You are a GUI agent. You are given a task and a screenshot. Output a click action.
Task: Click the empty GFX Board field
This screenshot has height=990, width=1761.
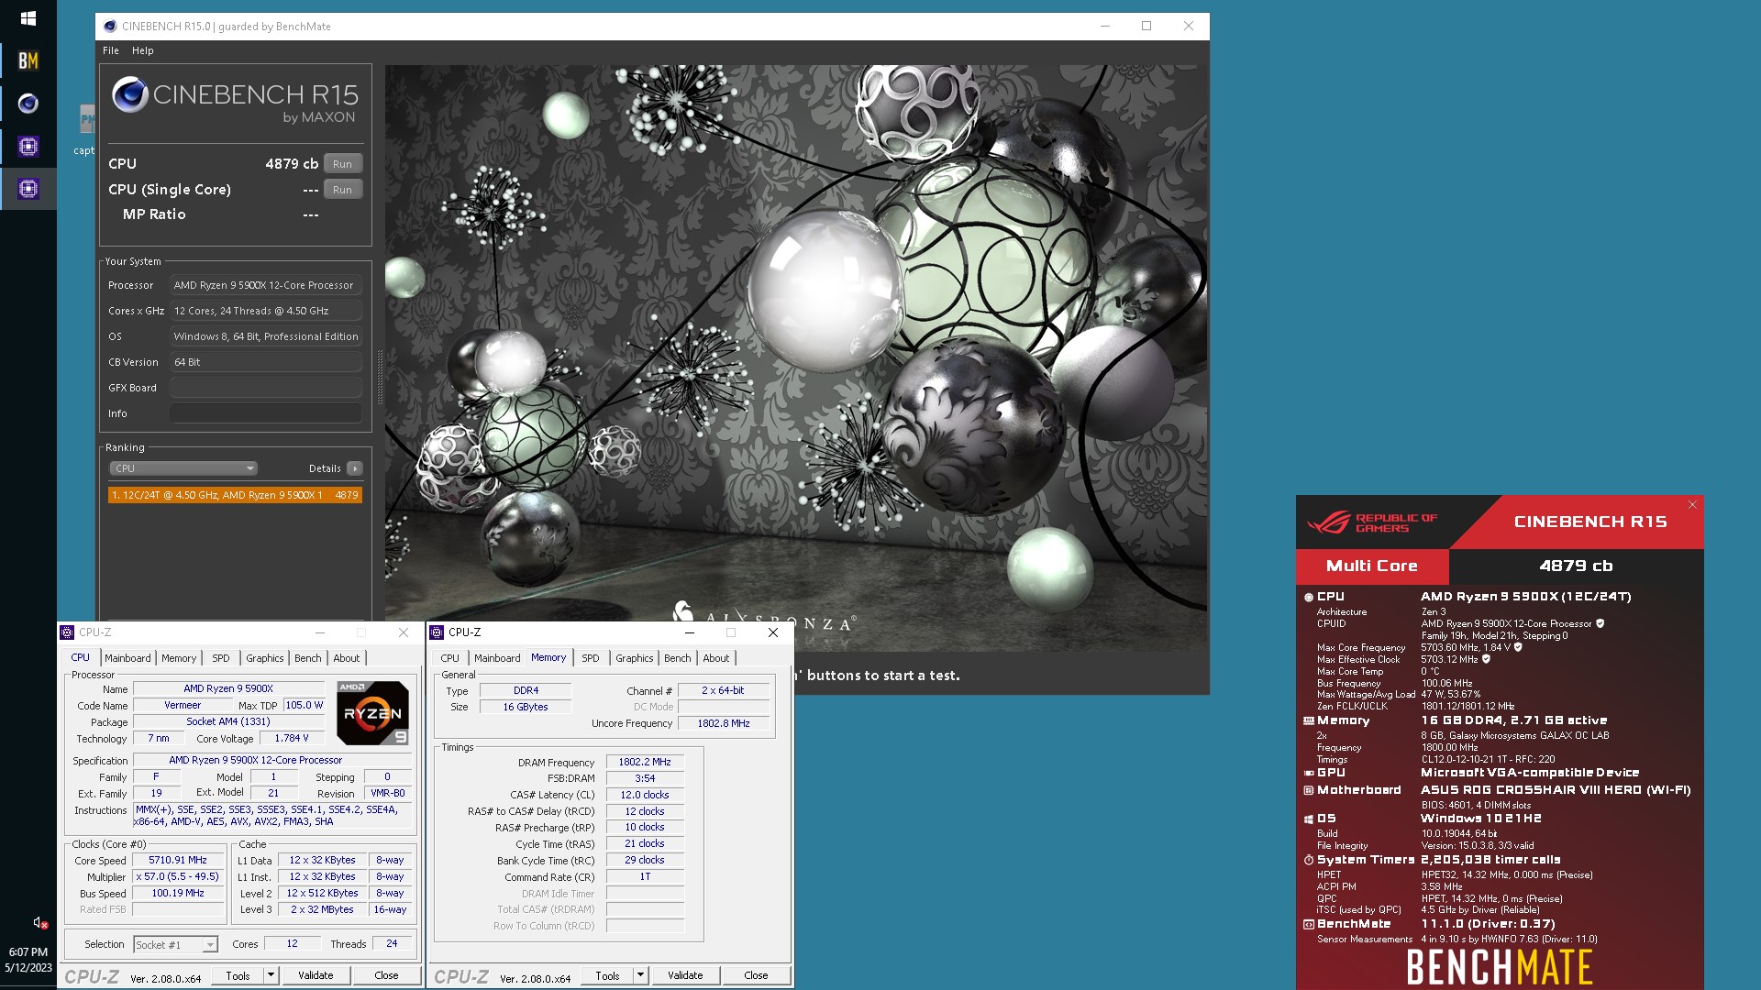click(x=266, y=388)
